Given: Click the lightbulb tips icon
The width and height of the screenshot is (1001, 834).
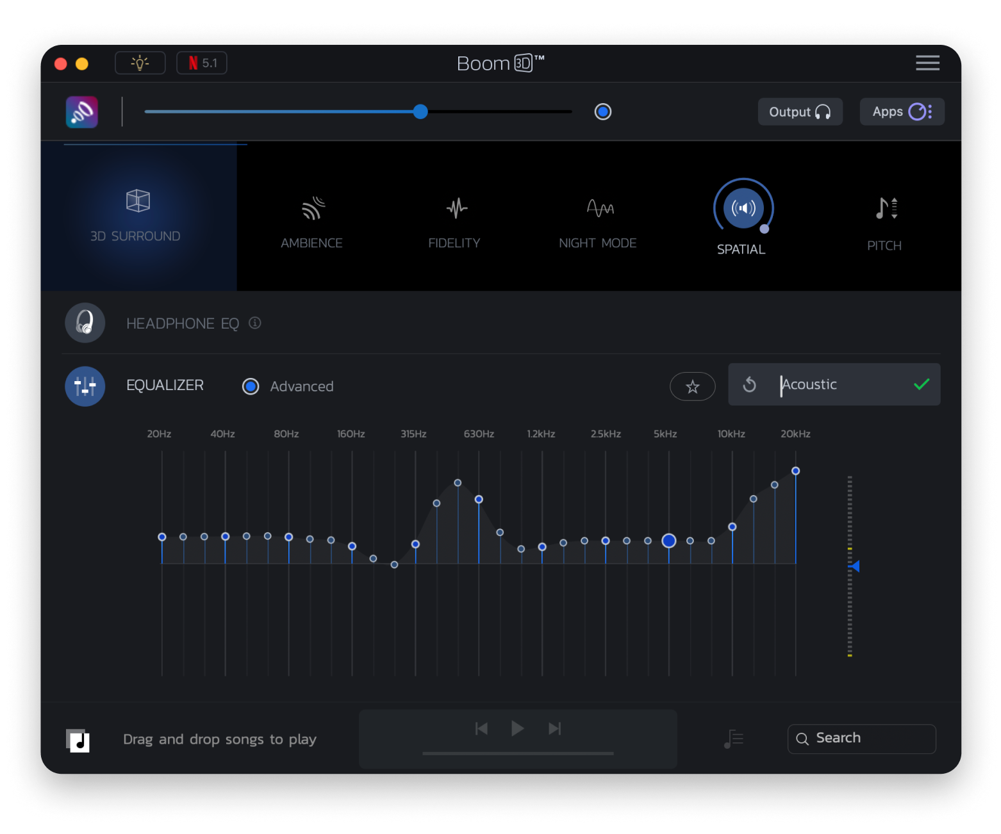Looking at the screenshot, I should tap(140, 63).
